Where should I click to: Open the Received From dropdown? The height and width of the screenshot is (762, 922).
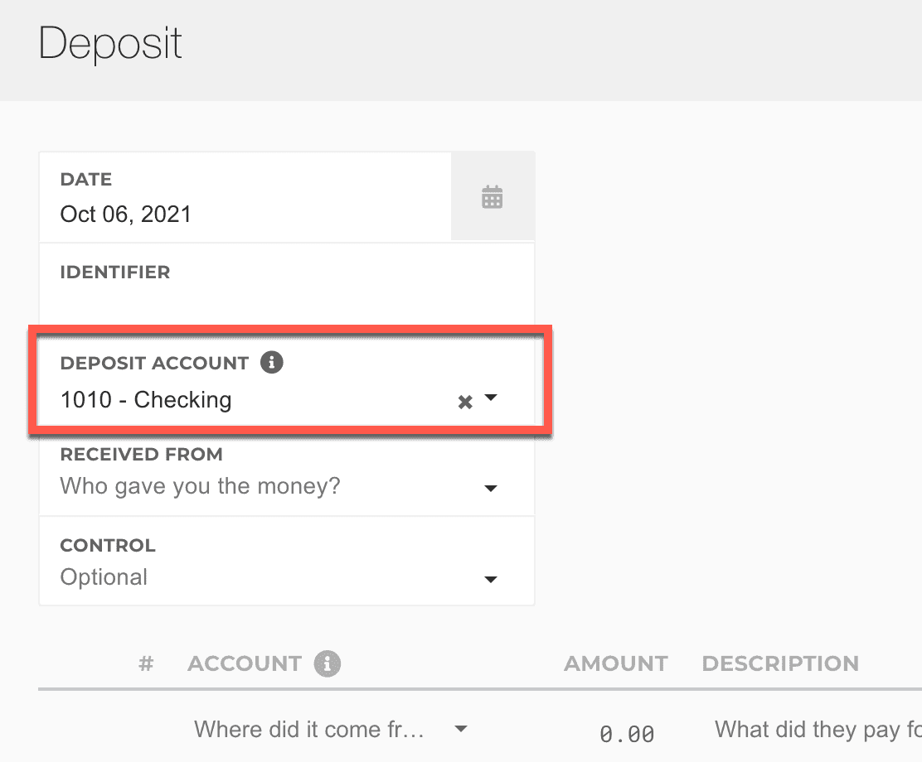point(491,488)
